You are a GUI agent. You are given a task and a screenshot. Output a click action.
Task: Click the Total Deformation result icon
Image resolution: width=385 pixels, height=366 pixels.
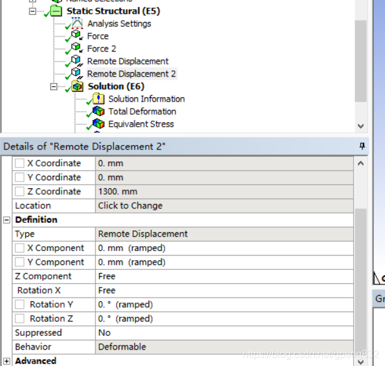[99, 111]
